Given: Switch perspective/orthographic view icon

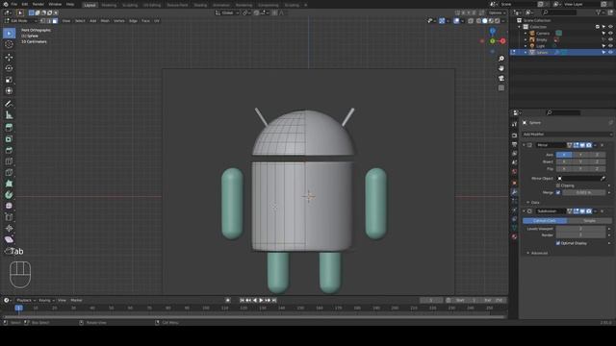Looking at the screenshot, I should point(501,87).
